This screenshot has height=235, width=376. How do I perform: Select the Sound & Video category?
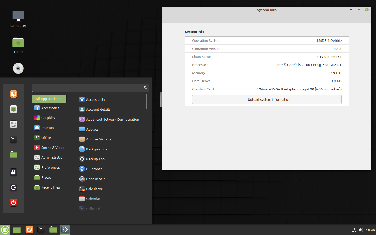click(x=49, y=148)
